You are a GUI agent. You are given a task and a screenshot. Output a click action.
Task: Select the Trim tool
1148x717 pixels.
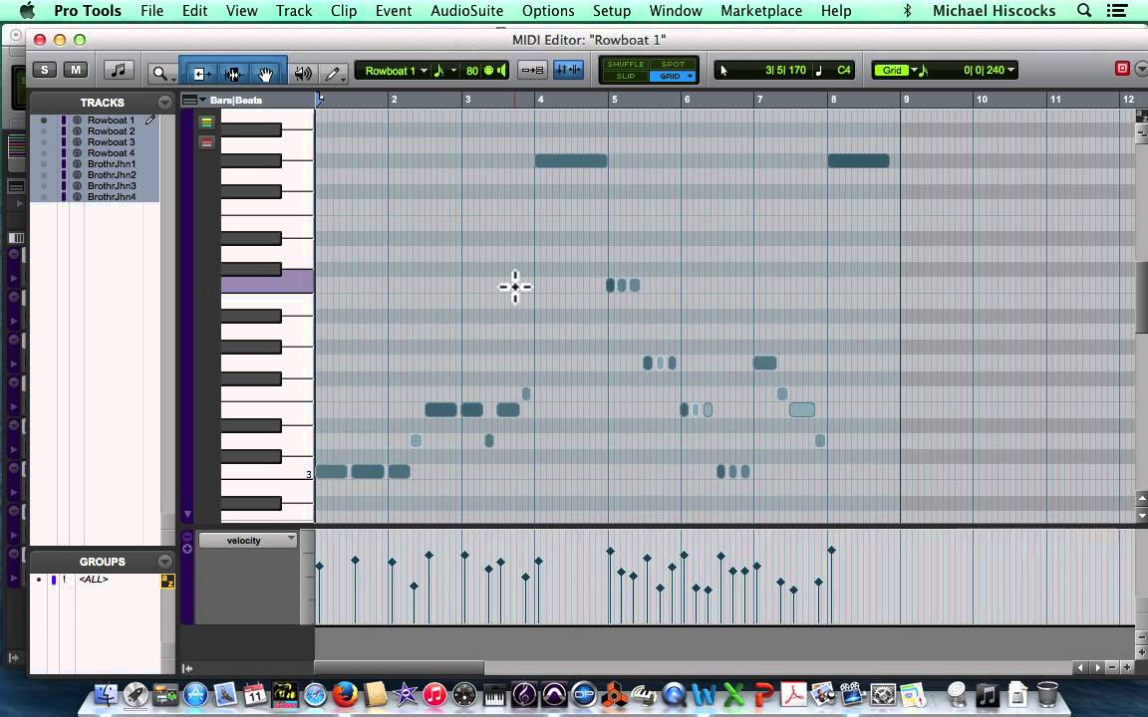201,73
